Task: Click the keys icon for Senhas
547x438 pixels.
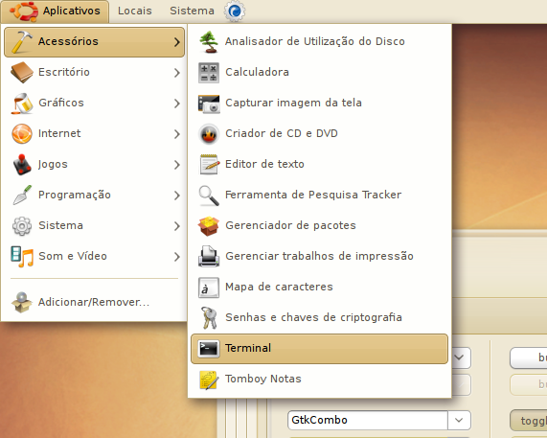Action: [x=209, y=318]
